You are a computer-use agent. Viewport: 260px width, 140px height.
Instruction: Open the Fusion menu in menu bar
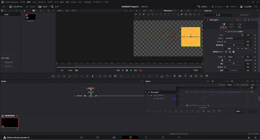coord(74,2)
